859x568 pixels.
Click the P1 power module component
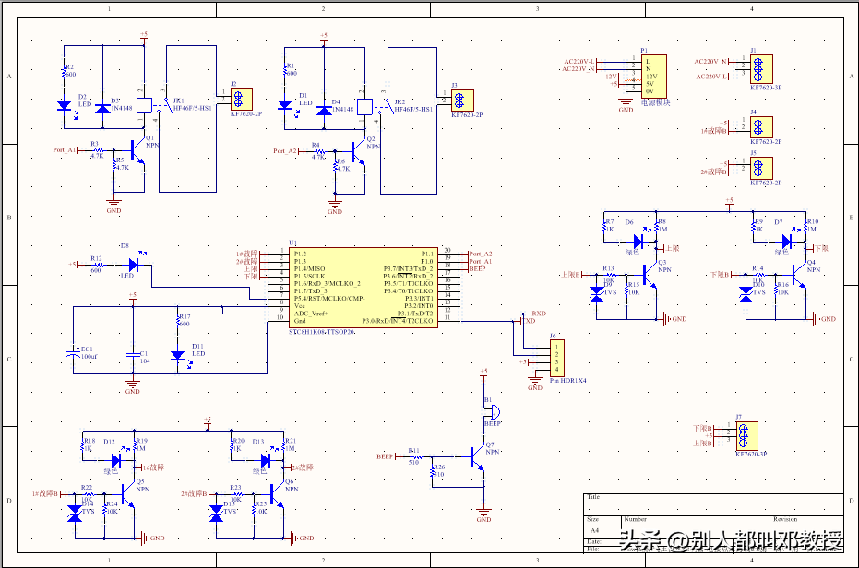tap(654, 77)
